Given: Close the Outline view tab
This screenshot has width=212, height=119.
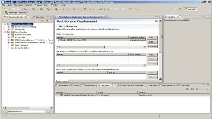Looking at the screenshot, I should click(178, 17).
